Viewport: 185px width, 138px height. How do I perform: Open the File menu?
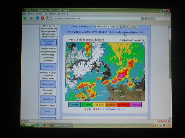25,14
